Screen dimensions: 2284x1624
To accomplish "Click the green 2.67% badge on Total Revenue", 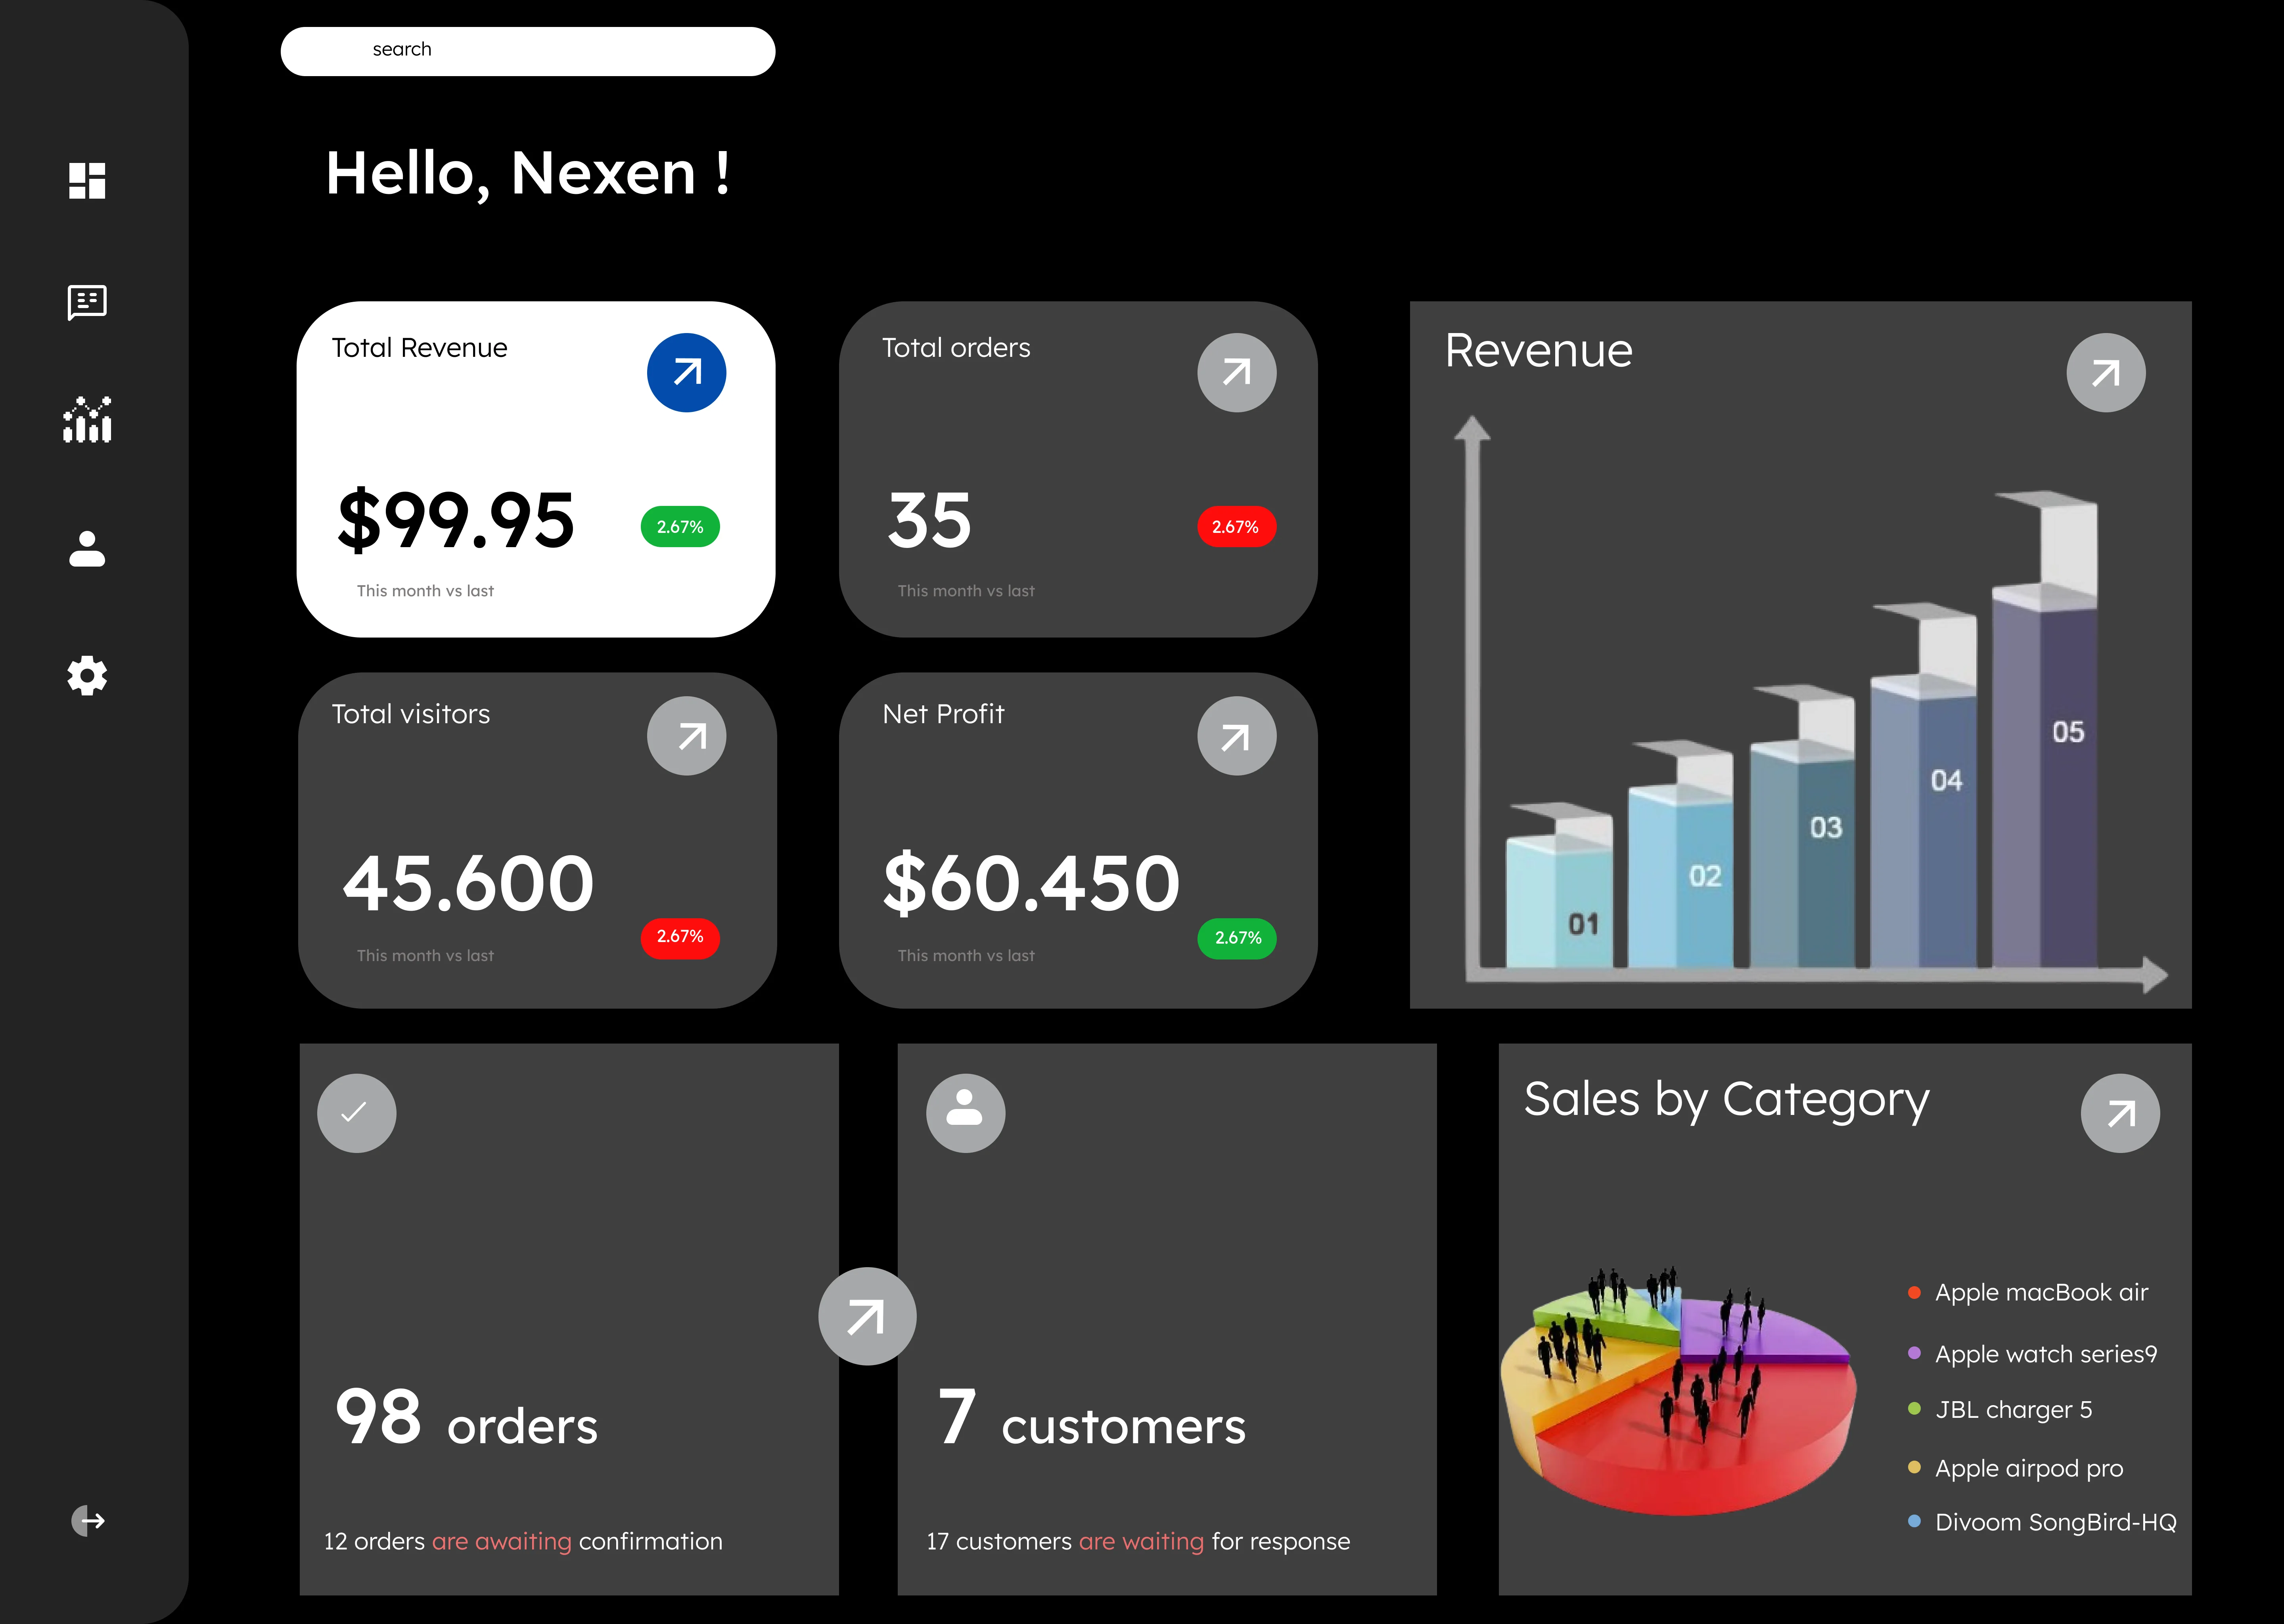I will point(680,527).
